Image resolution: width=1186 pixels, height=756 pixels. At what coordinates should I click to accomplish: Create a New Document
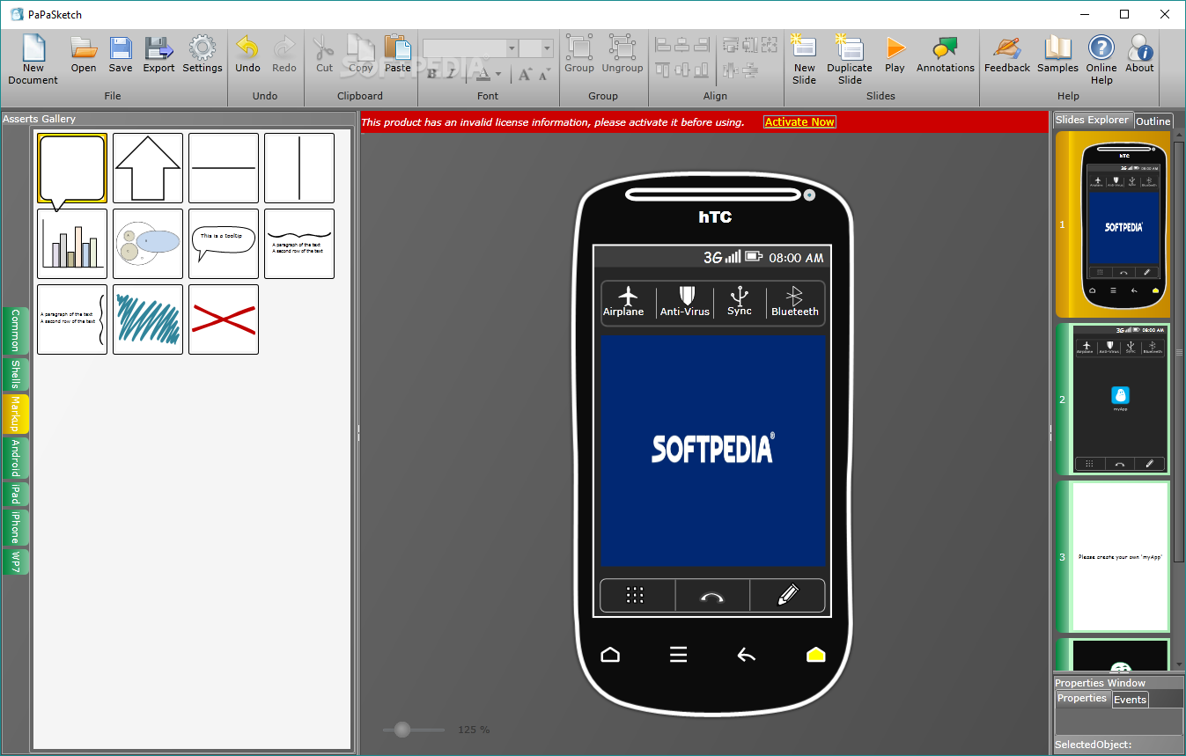coord(33,59)
